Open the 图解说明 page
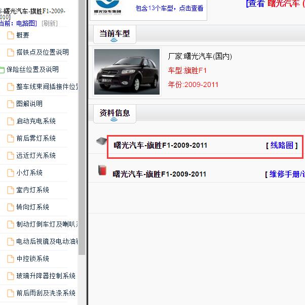 (x=29, y=104)
